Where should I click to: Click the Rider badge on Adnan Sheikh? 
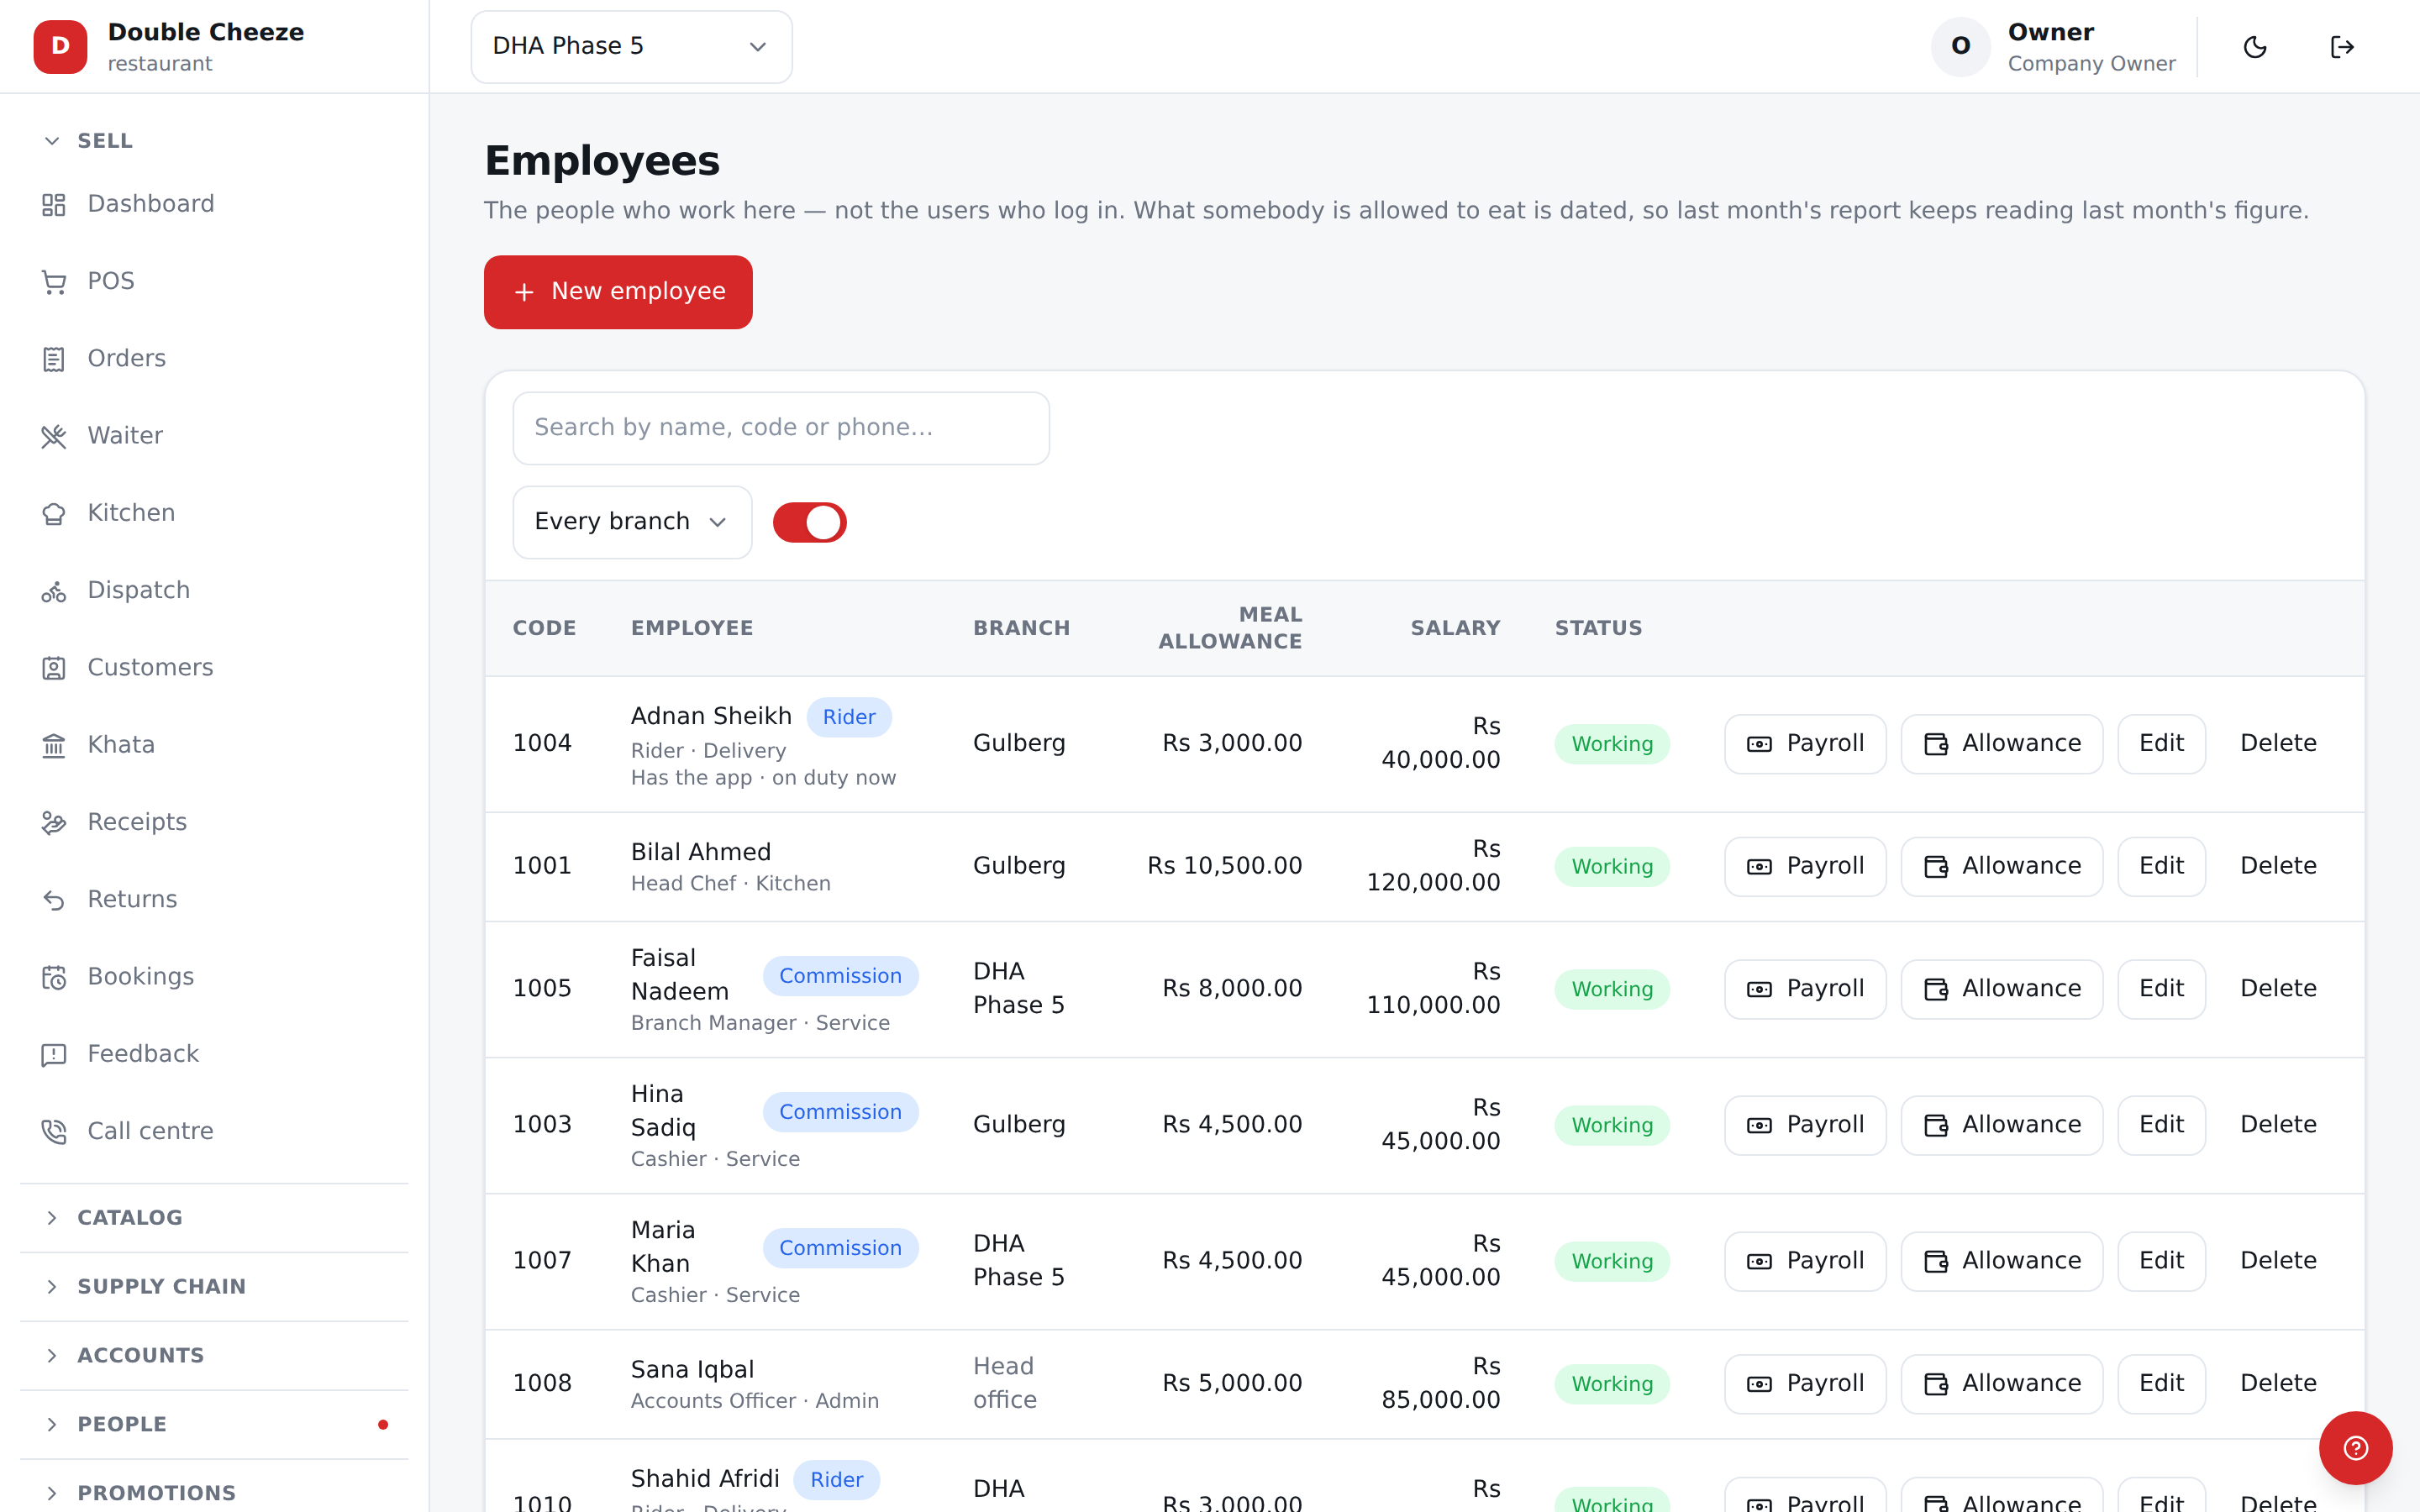(x=849, y=717)
